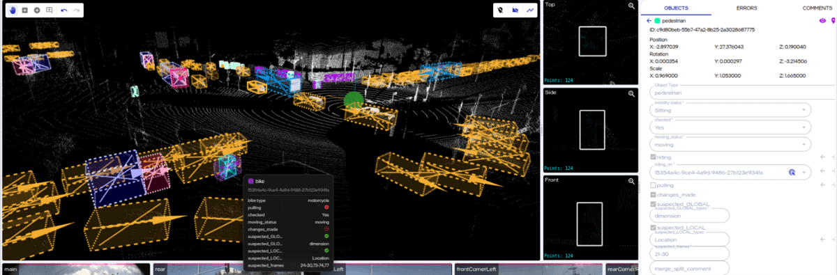Image resolution: width=837 pixels, height=275 pixels.
Task: Select the rear camera thumbnail
Action: pos(227,269)
